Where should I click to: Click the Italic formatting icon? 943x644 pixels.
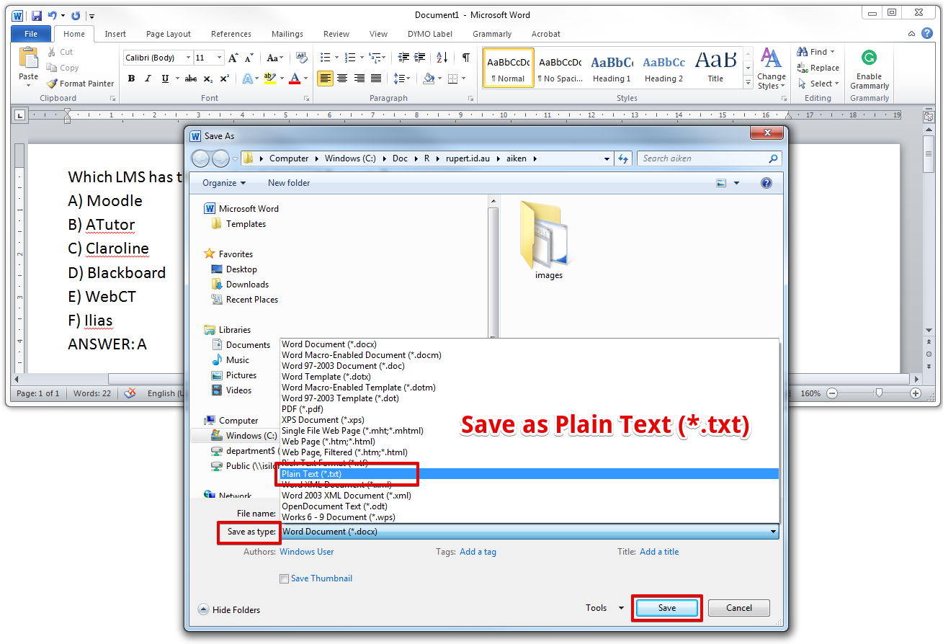pyautogui.click(x=148, y=79)
